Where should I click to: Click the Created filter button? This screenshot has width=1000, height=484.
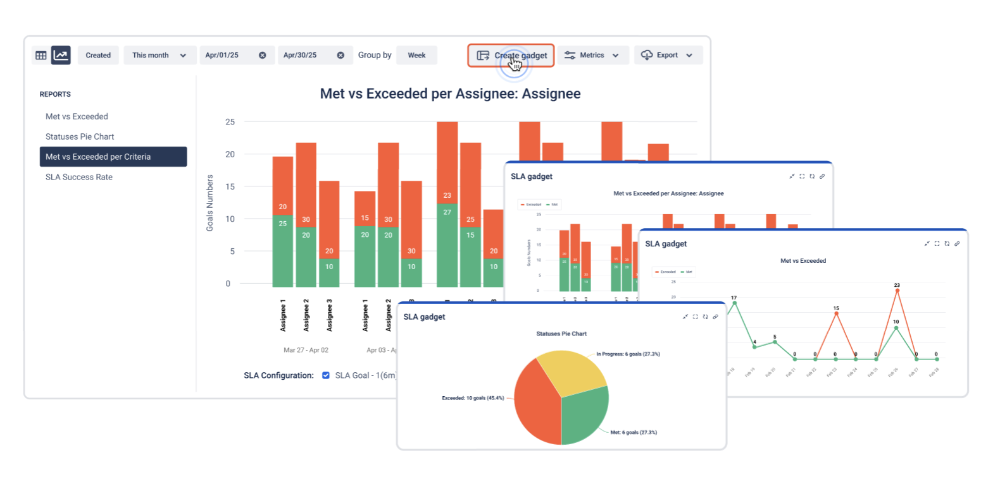click(x=98, y=56)
